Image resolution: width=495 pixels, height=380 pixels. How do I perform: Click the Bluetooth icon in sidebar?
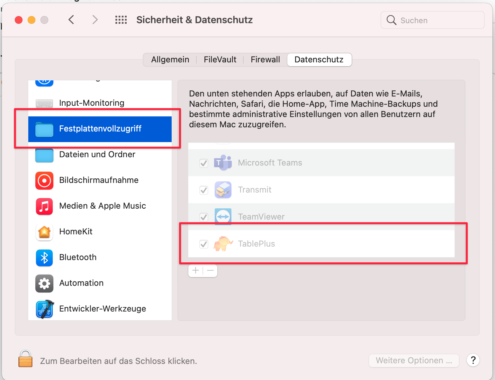[44, 258]
